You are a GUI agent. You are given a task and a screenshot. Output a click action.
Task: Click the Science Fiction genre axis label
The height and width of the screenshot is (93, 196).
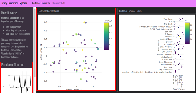[x=182, y=81]
